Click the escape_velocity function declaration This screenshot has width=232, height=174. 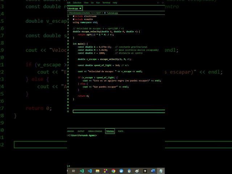(106, 32)
